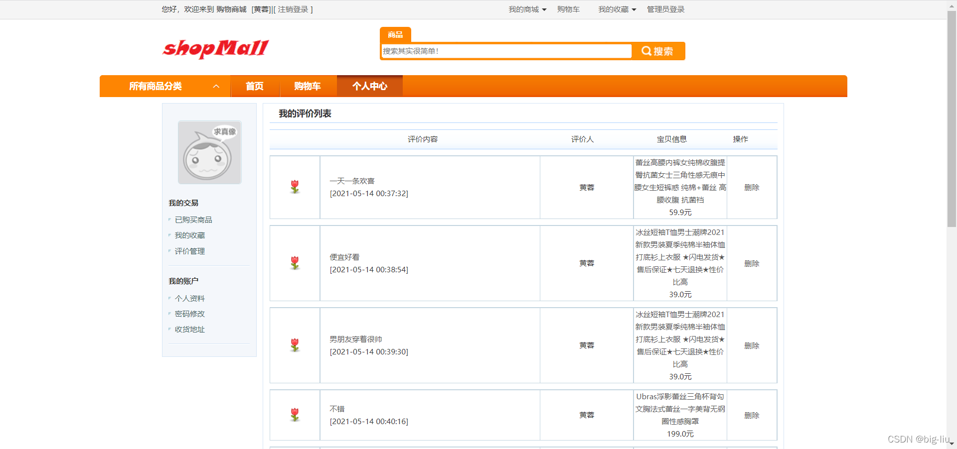Click 注销登录 to log out
Image resolution: width=957 pixels, height=449 pixels.
(x=293, y=9)
